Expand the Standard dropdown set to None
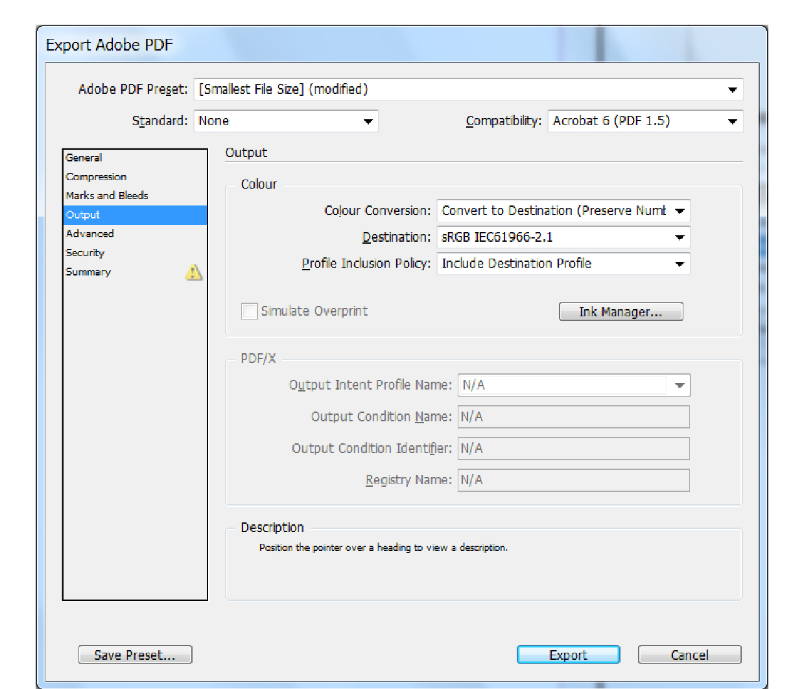Screen dimensions: 804x689 286,121
